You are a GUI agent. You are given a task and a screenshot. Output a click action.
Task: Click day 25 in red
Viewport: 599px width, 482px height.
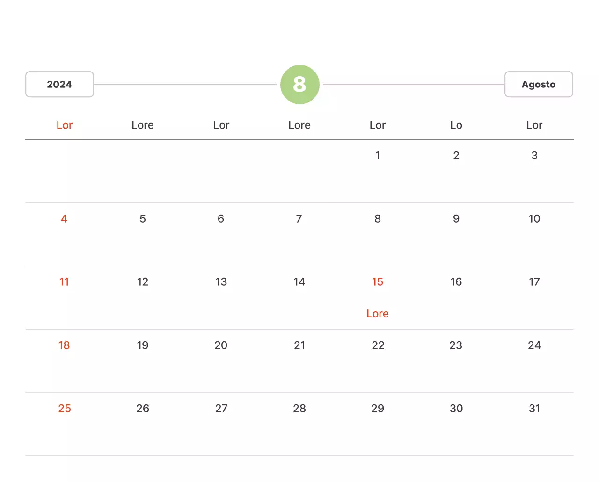click(x=65, y=409)
